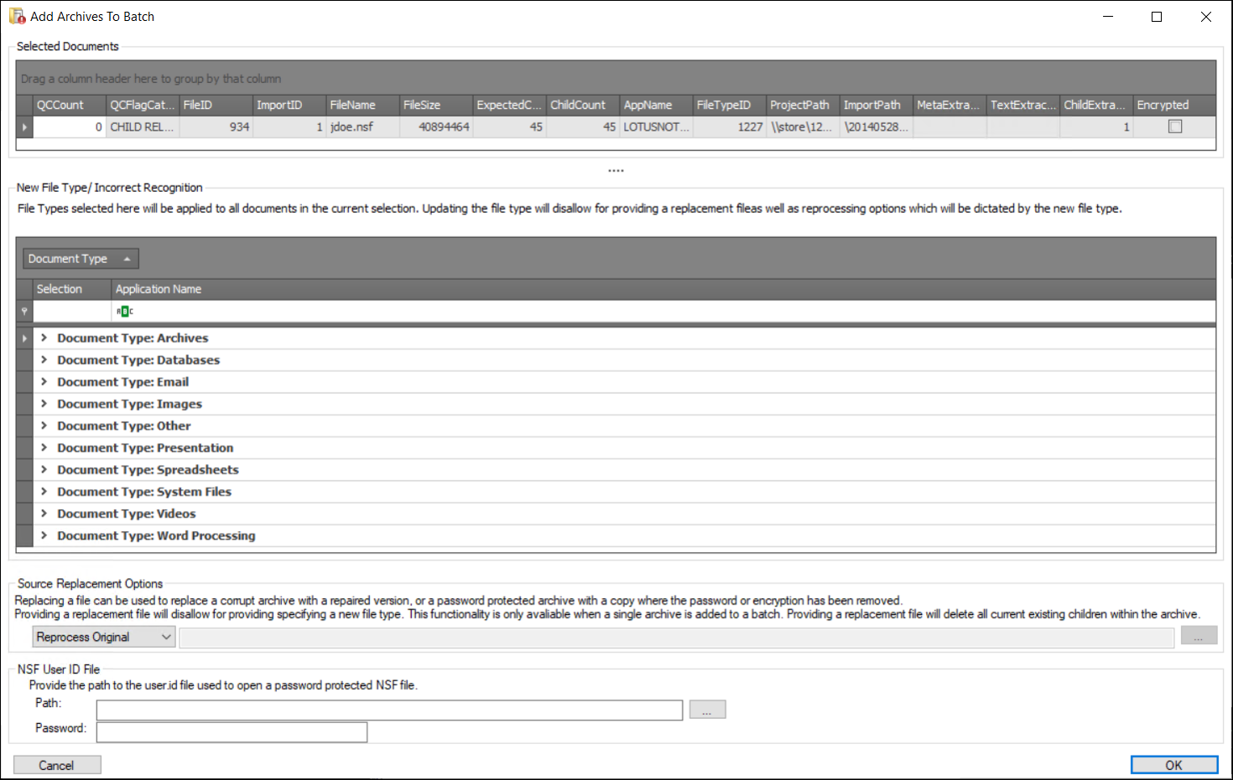Screen dimensions: 1233x780
Task: Expand Document Type: Archives group
Action: tap(44, 338)
